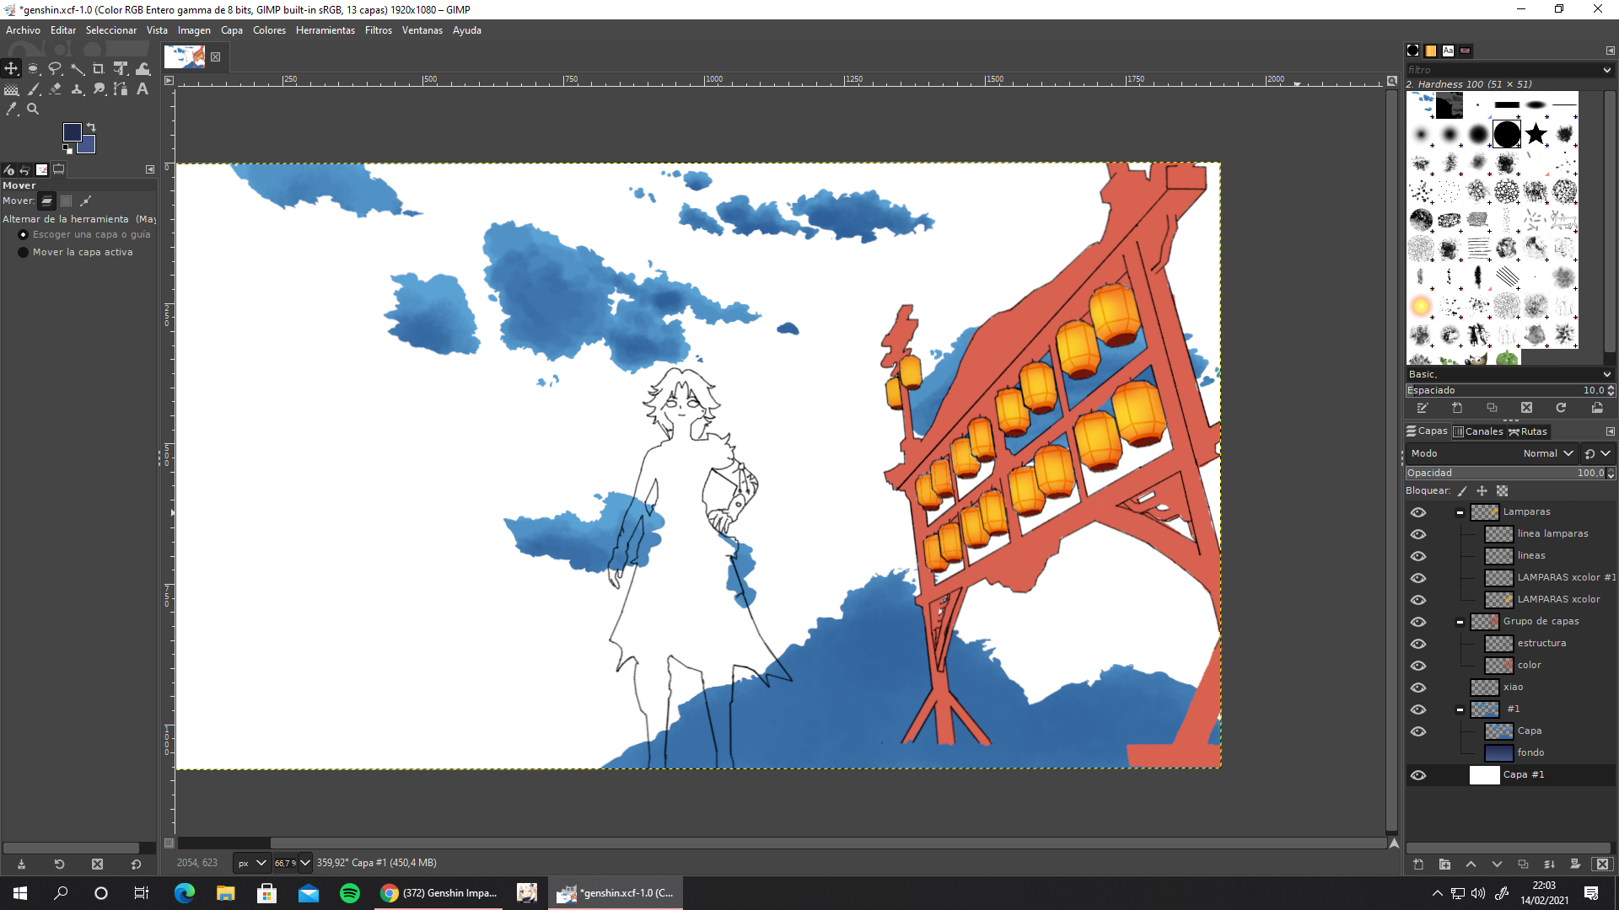The height and width of the screenshot is (910, 1619).
Task: Swap foreground and background colors
Action: (91, 127)
